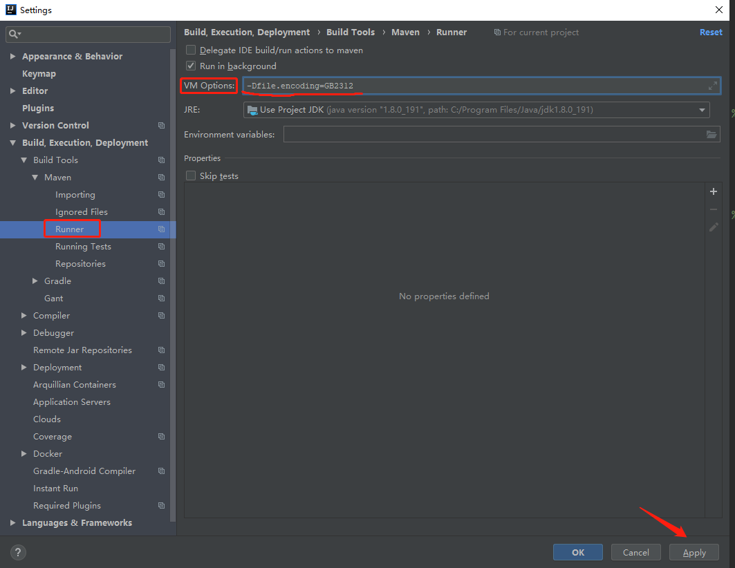Click project-level icon next to Ignored Files
This screenshot has width=735, height=568.
coord(161,212)
